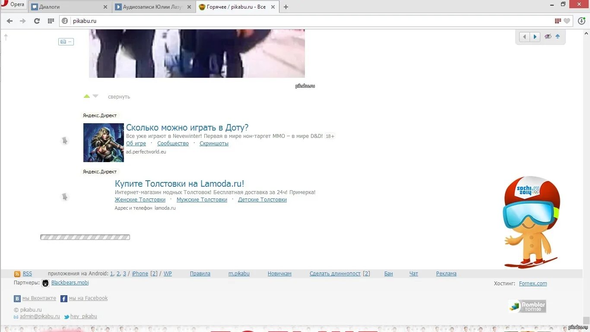Open the Blackbears.mobi partner link

pyautogui.click(x=70, y=283)
